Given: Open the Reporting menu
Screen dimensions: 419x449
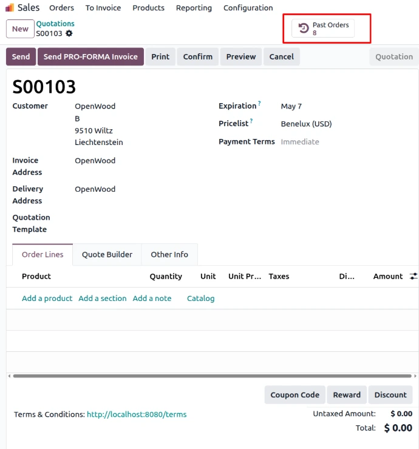Looking at the screenshot, I should pos(194,8).
